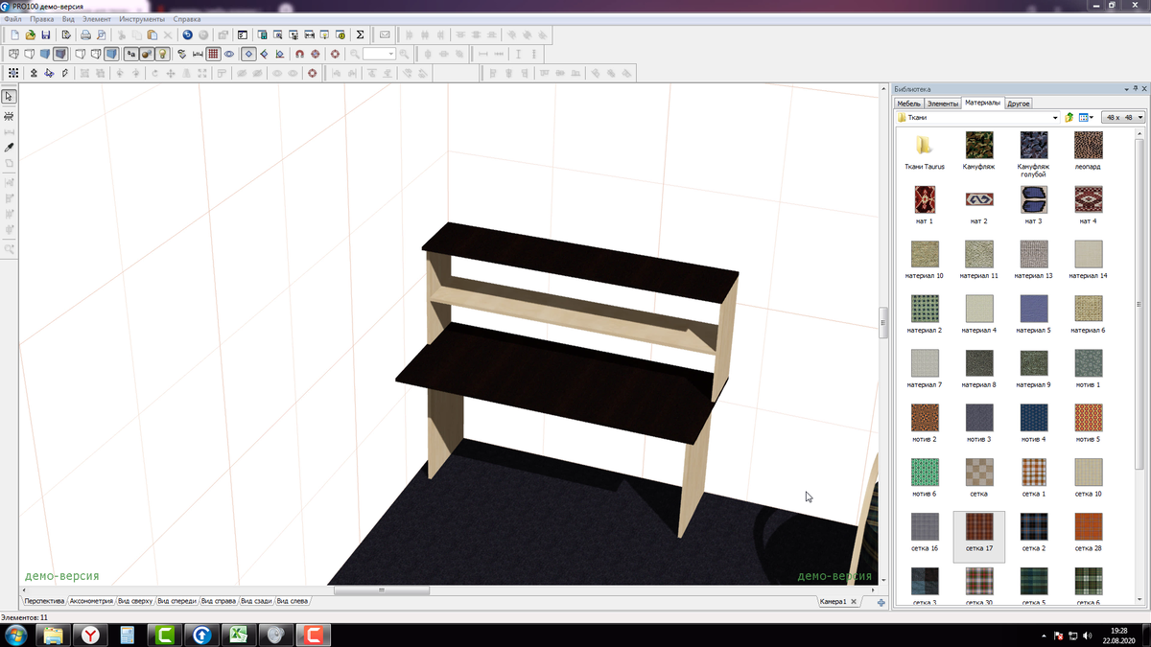Click the light-beam tool under the pointer
This screenshot has height=647, width=1151.
click(10, 115)
